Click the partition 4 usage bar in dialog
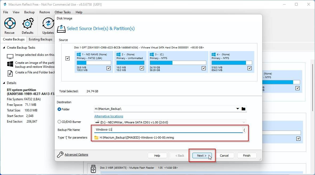The image size is (315, 175). pyautogui.click(x=232, y=63)
